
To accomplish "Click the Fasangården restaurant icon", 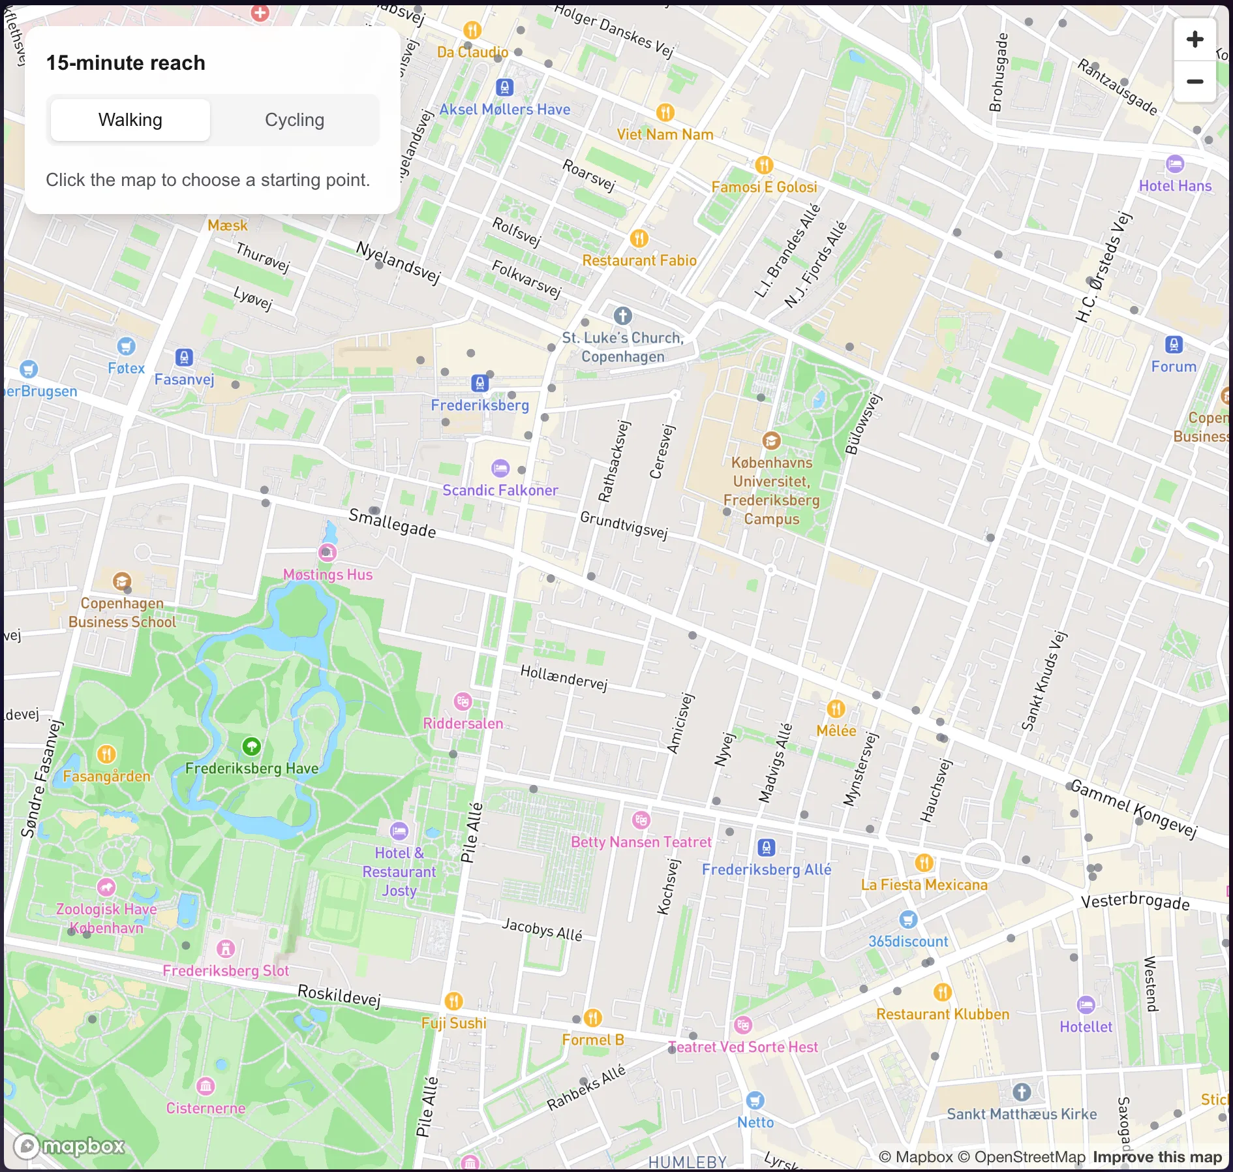I will click(x=106, y=754).
